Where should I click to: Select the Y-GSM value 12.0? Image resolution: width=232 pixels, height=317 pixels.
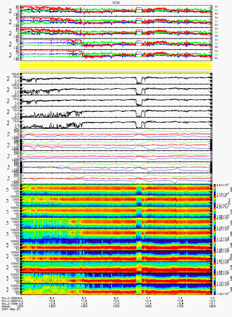pyautogui.click(x=116, y=301)
